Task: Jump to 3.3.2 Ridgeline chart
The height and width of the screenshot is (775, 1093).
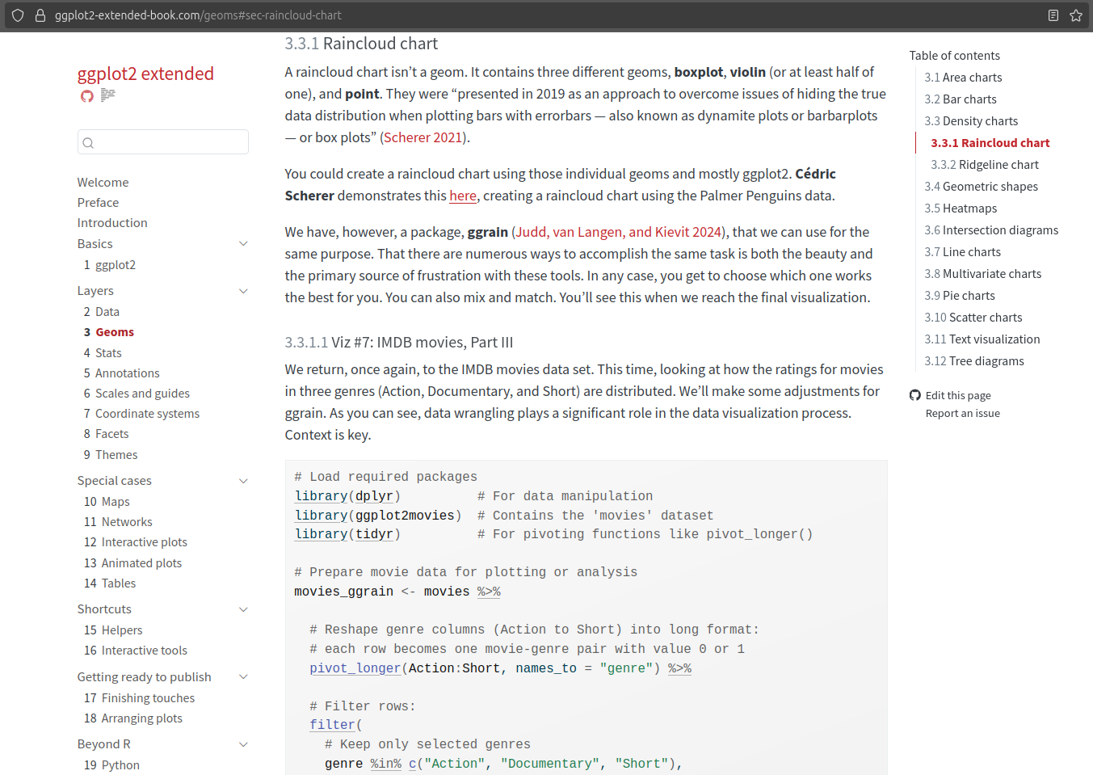Action: (x=985, y=165)
